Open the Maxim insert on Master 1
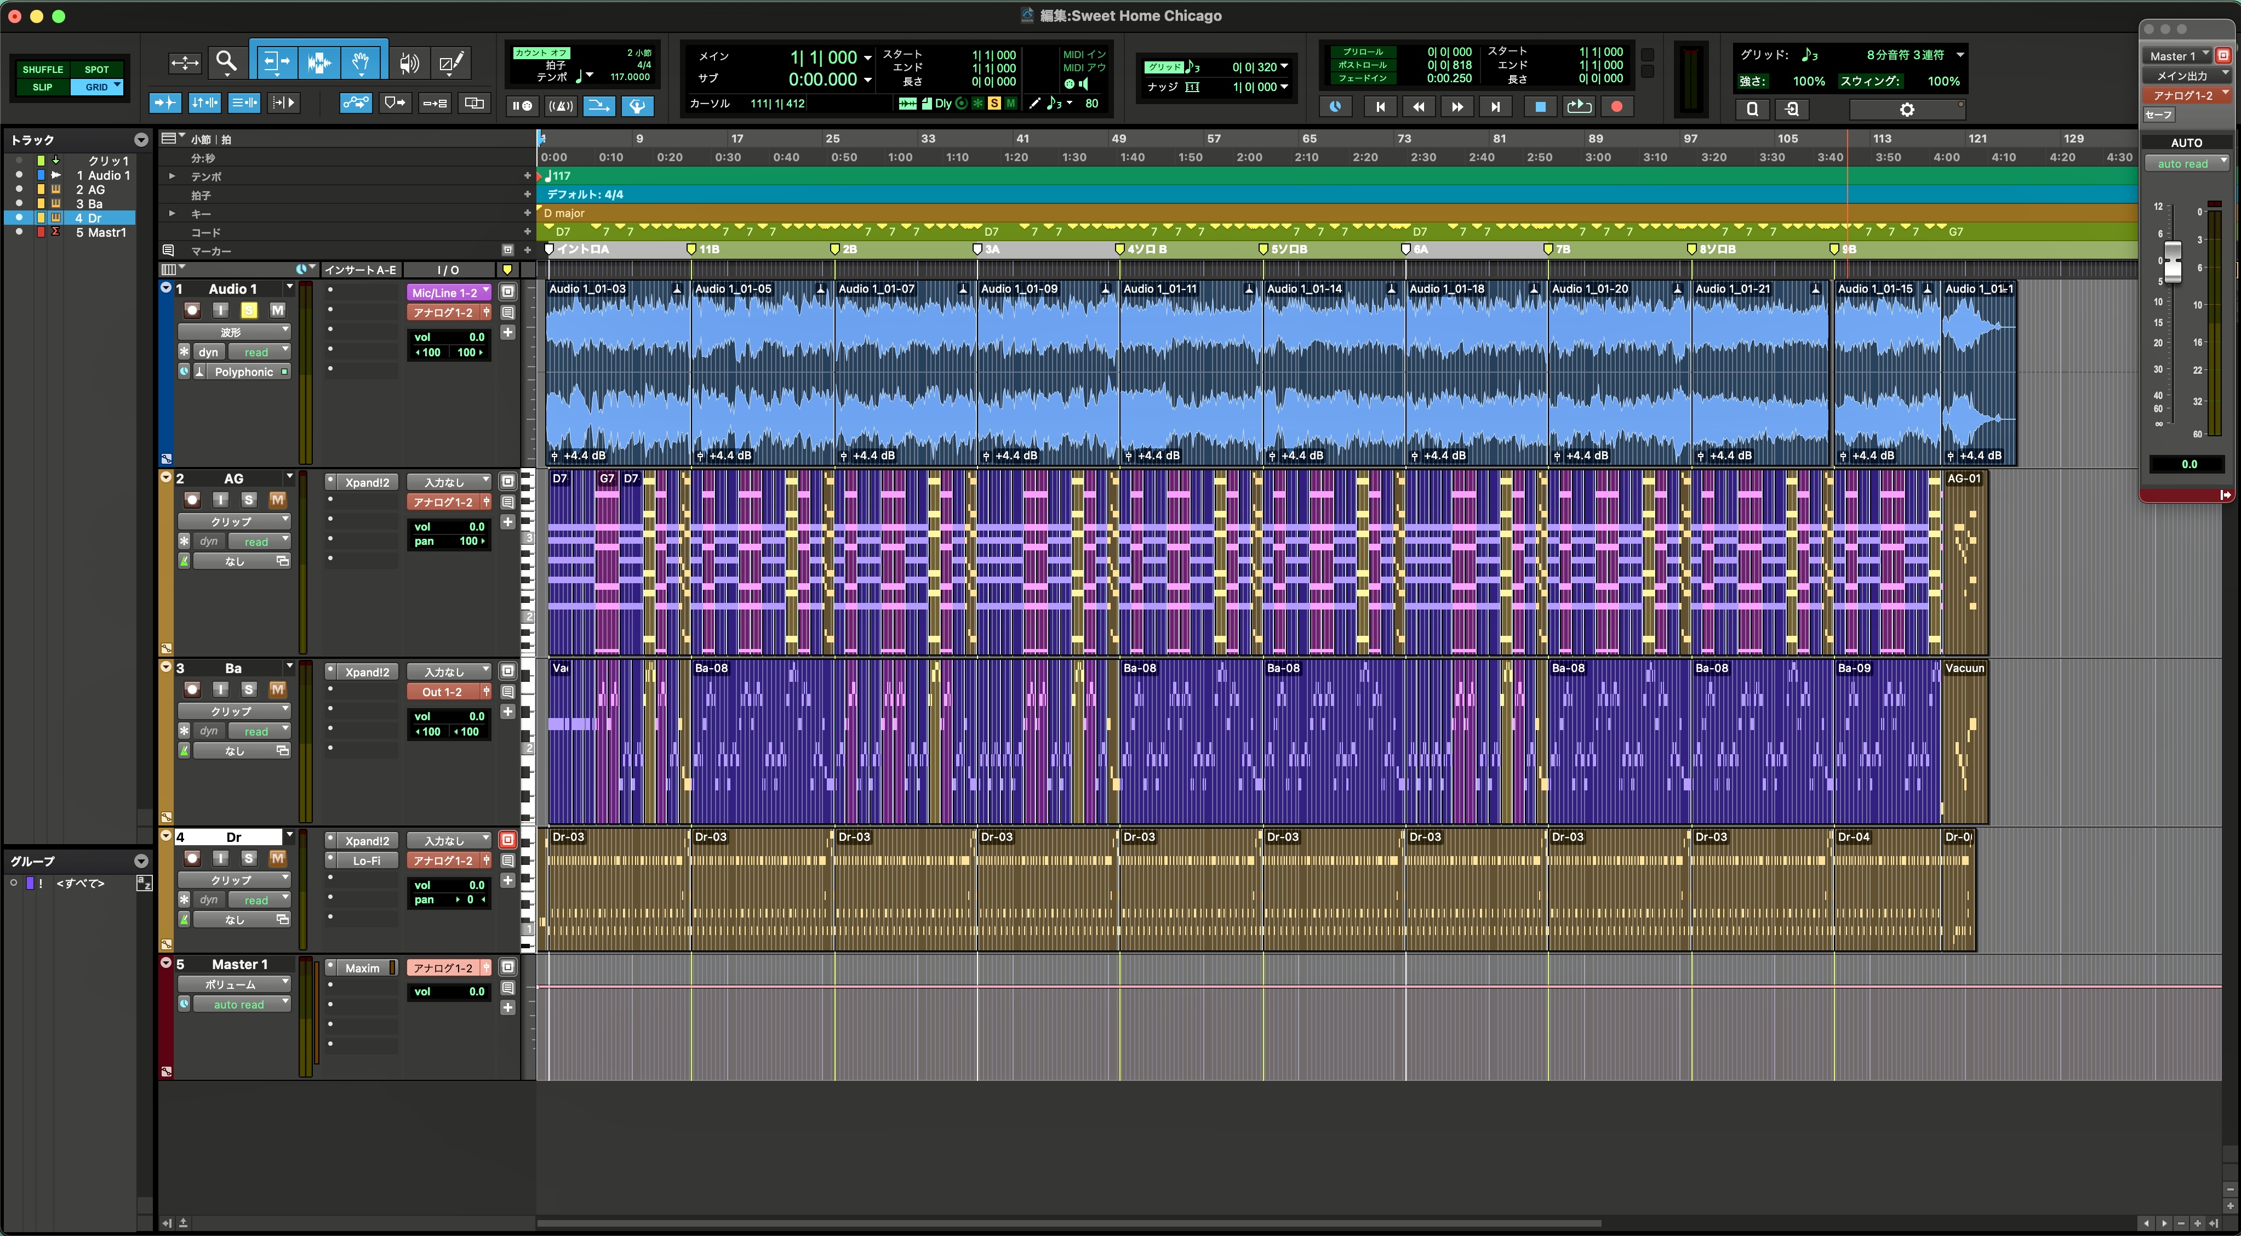The height and width of the screenshot is (1236, 2241). [x=363, y=968]
